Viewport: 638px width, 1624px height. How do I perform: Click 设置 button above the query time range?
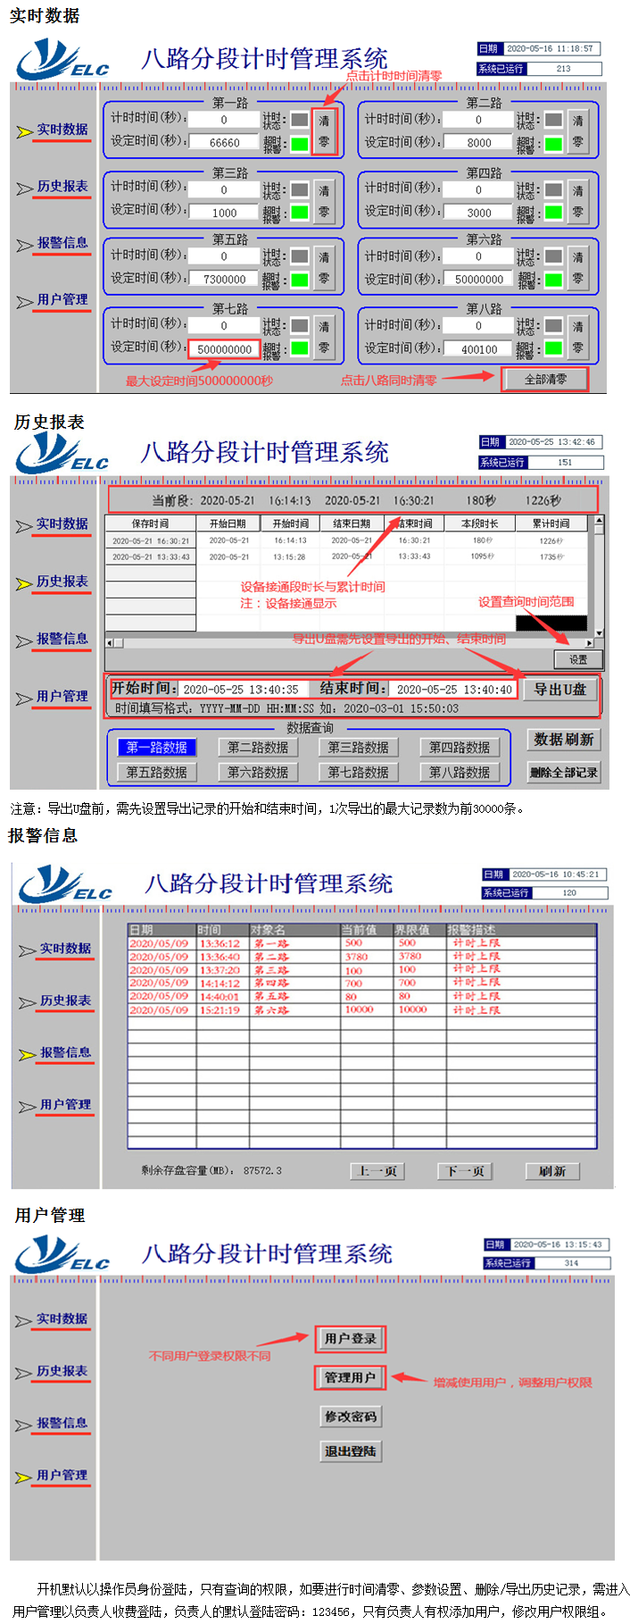(577, 659)
